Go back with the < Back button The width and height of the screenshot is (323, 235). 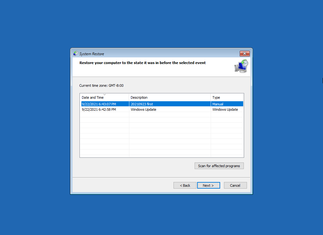click(185, 185)
